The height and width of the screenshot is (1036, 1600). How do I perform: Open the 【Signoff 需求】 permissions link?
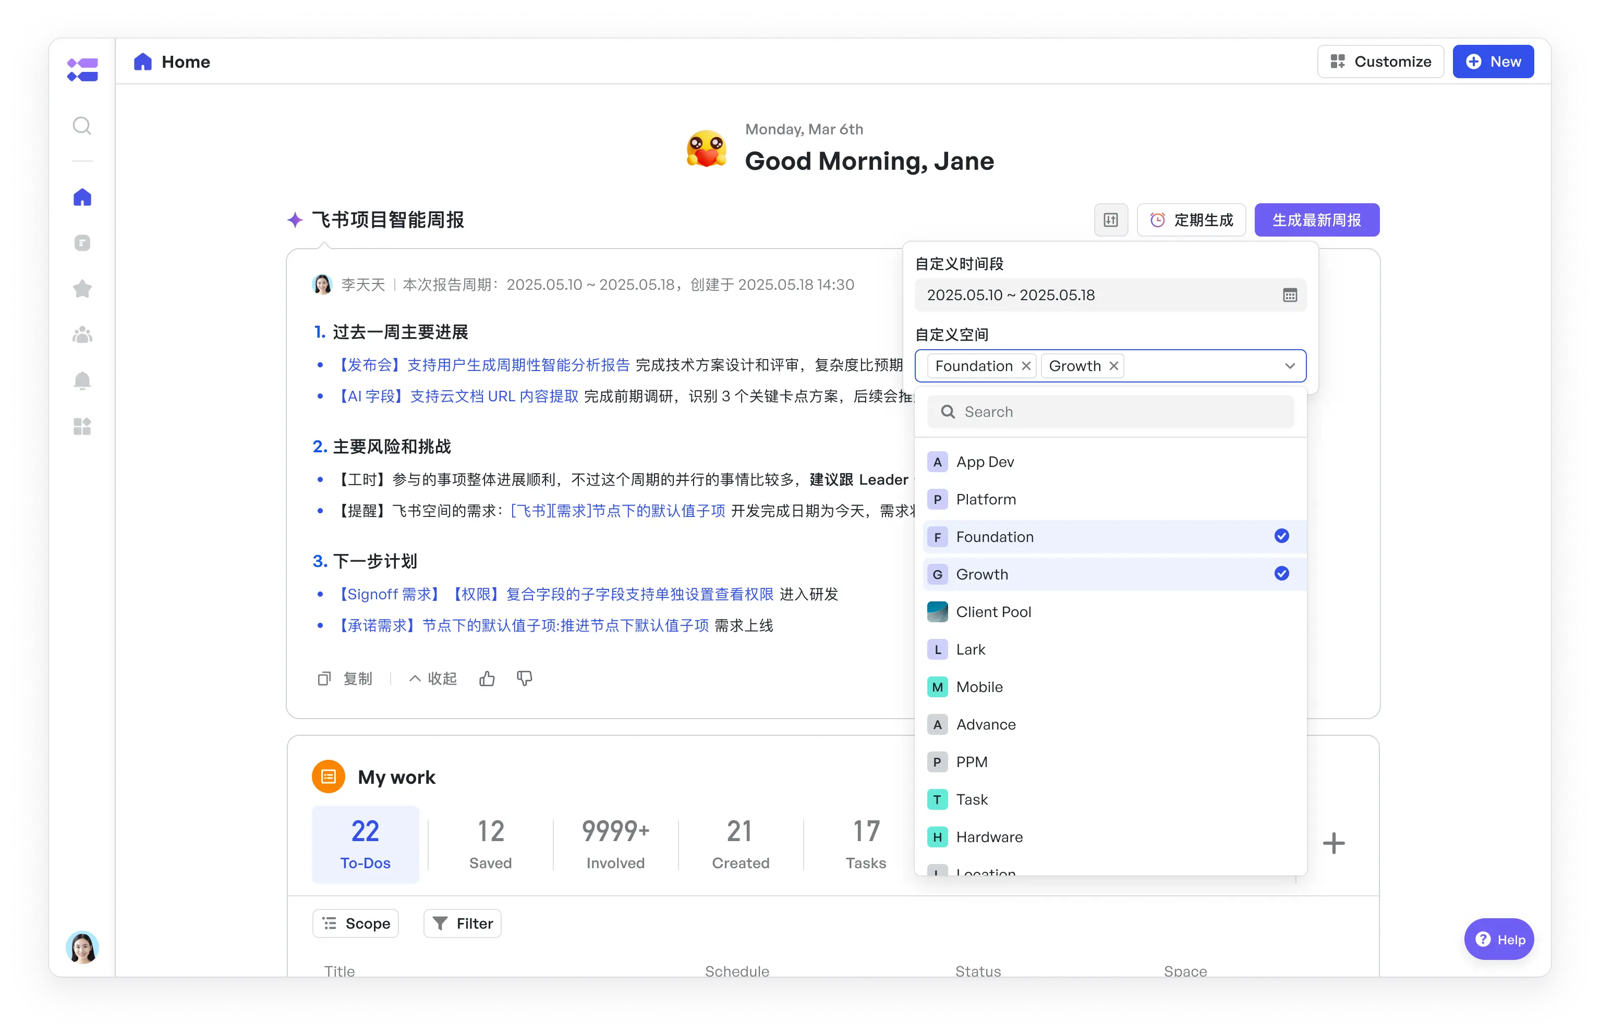pos(554,594)
